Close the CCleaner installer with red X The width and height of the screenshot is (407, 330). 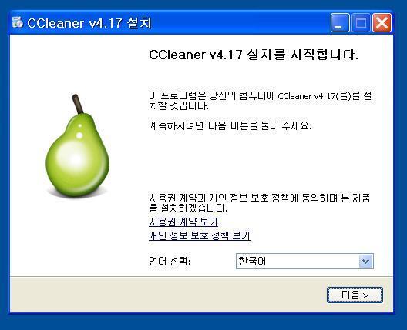coord(382,23)
